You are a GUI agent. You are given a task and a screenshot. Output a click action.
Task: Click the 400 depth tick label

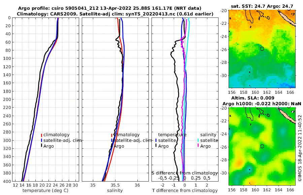[x=7, y=181]
